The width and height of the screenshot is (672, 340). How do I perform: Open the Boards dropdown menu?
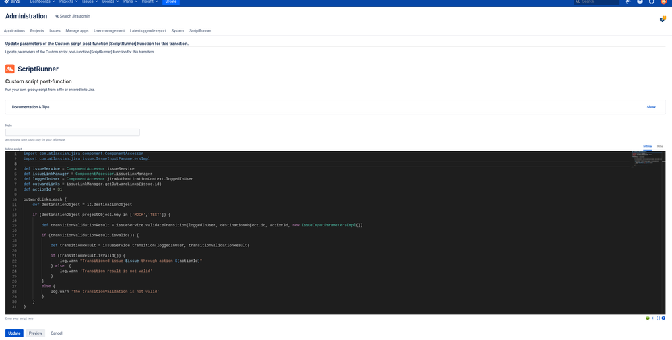pyautogui.click(x=110, y=2)
